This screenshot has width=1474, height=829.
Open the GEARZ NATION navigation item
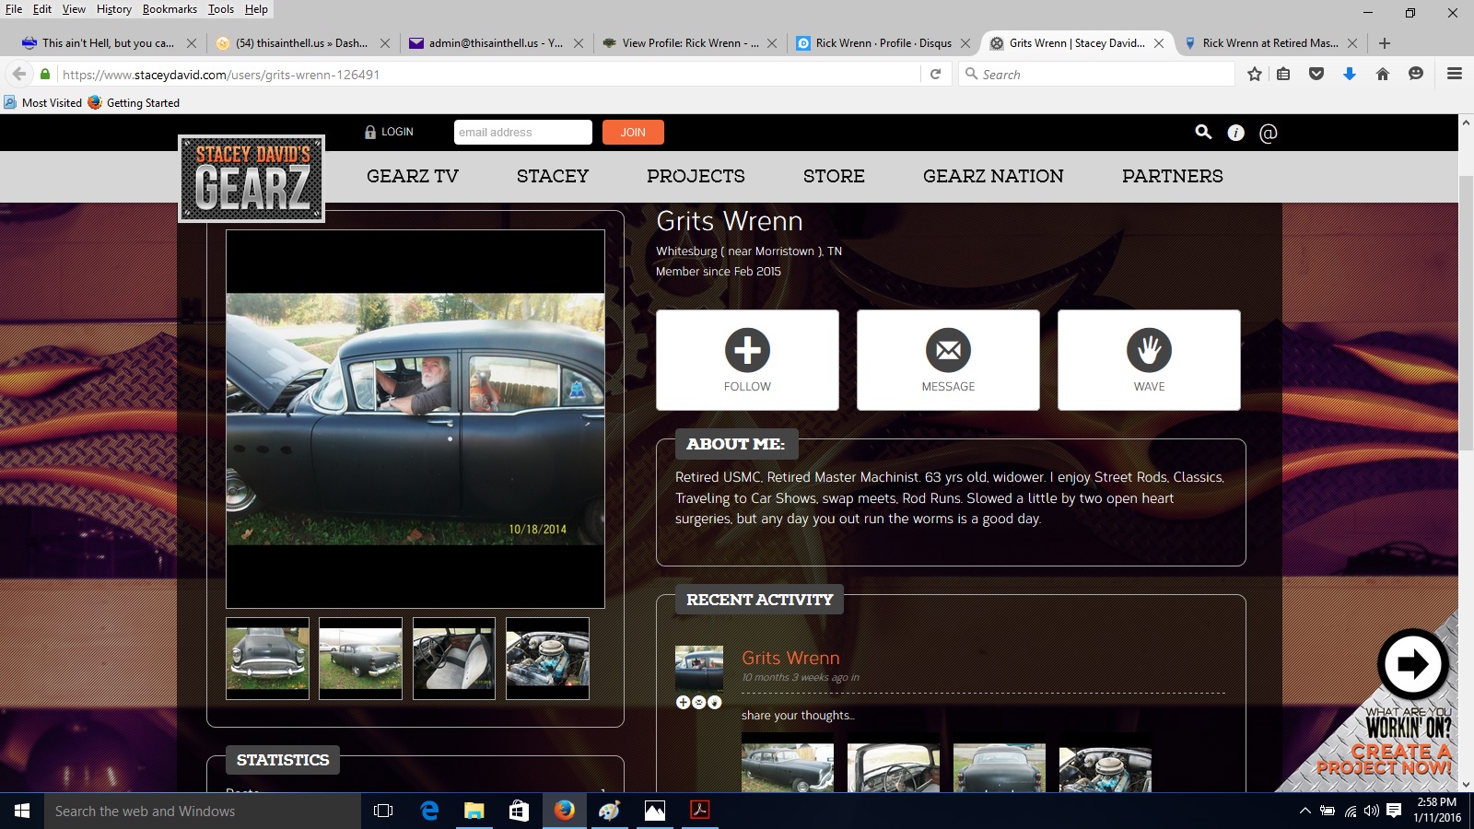click(x=993, y=176)
